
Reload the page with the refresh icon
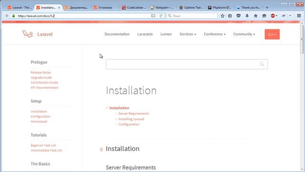tap(161, 16)
